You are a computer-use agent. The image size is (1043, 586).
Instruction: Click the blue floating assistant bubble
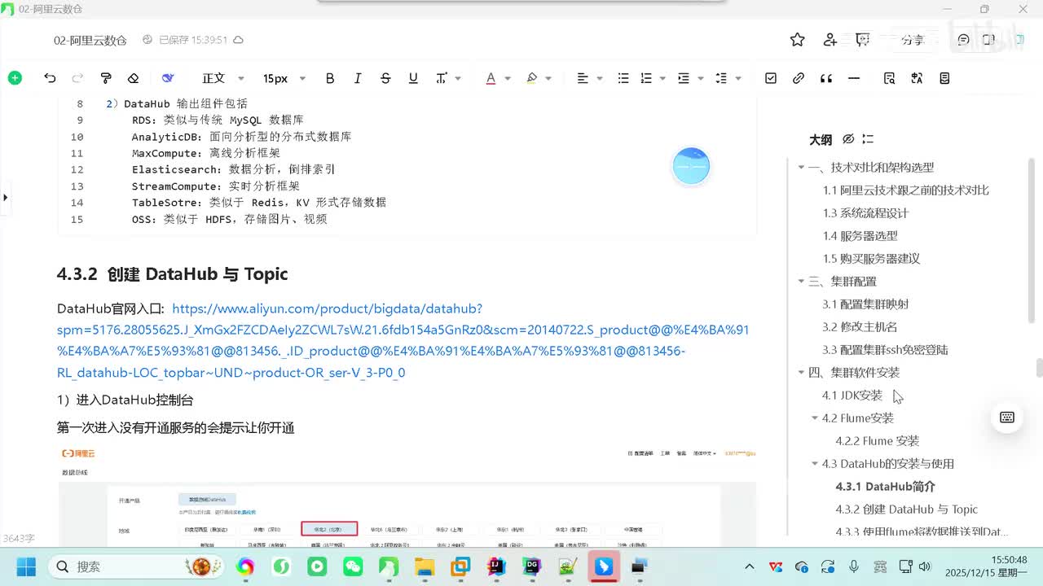click(x=691, y=166)
